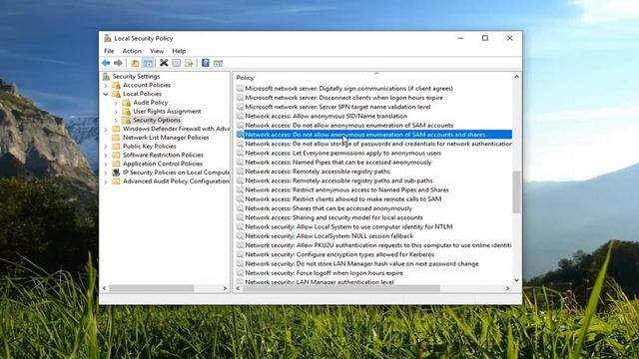
Task: Collapse the Local Policies node
Action: click(x=106, y=94)
